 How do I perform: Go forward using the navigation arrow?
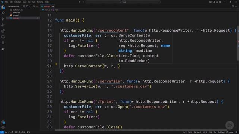click(83, 2)
